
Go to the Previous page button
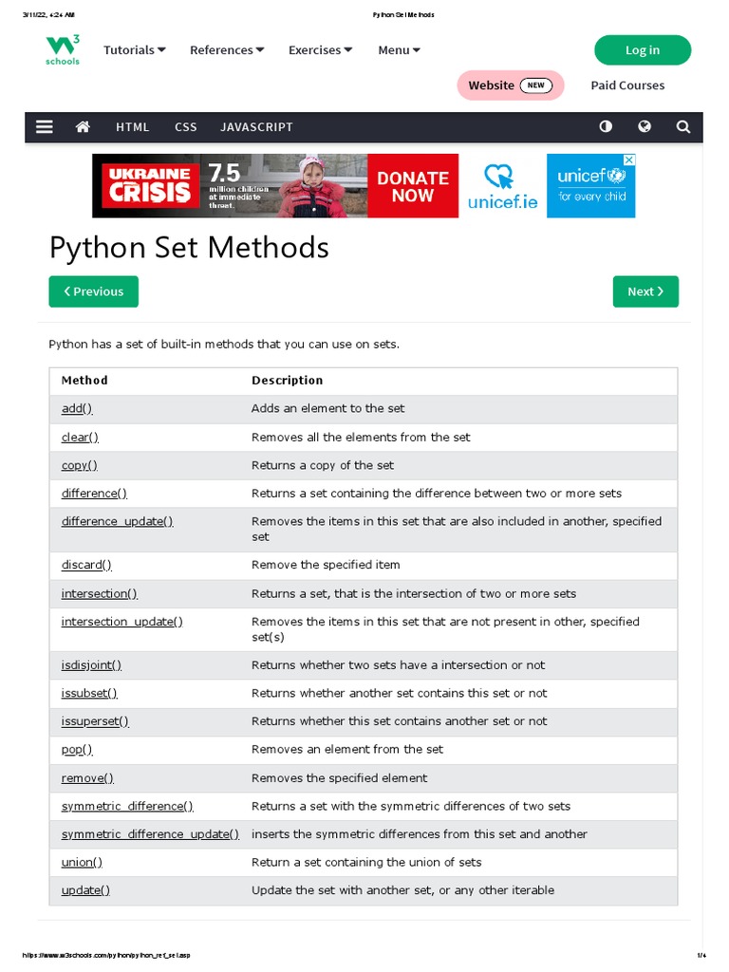[93, 291]
